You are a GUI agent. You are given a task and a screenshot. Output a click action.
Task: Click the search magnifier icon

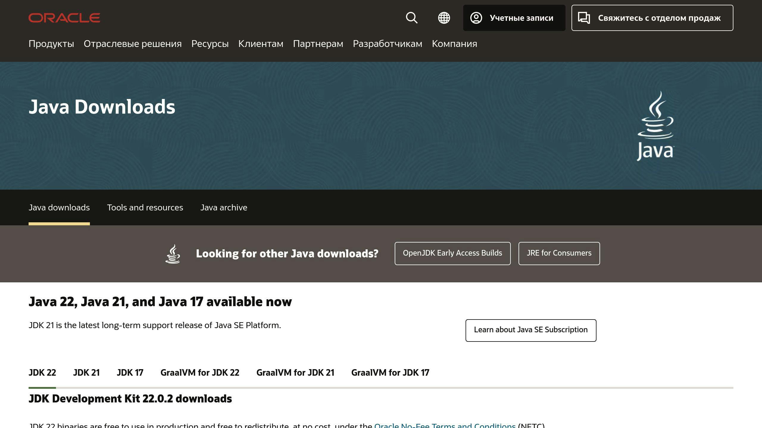pyautogui.click(x=412, y=18)
